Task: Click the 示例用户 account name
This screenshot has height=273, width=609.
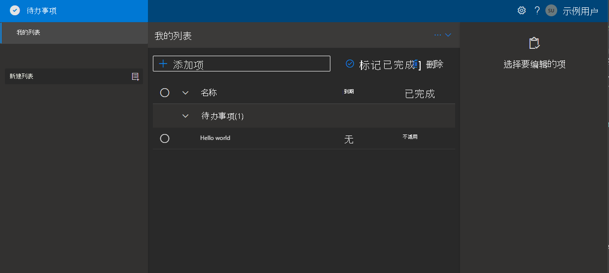Action: [x=580, y=11]
